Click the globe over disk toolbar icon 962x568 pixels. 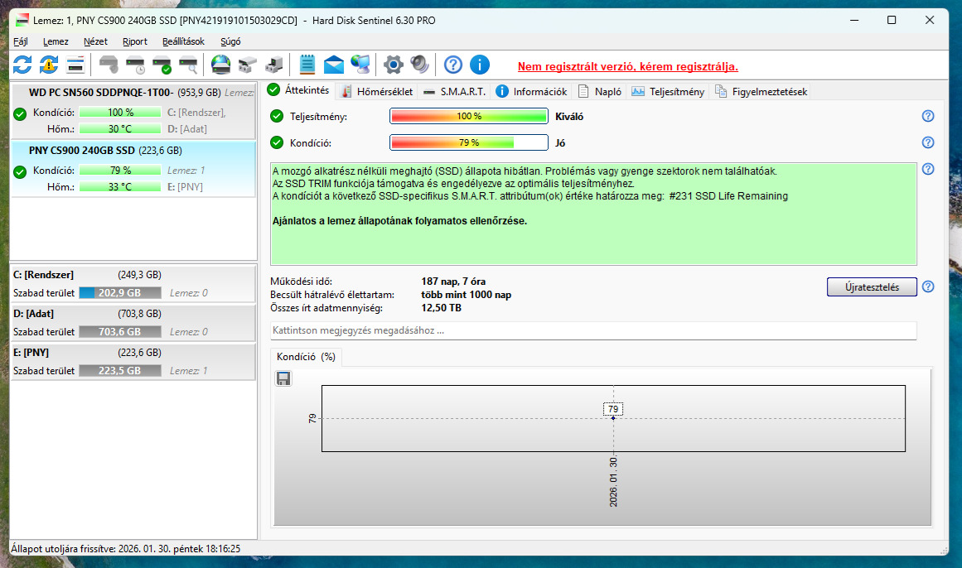tap(221, 65)
